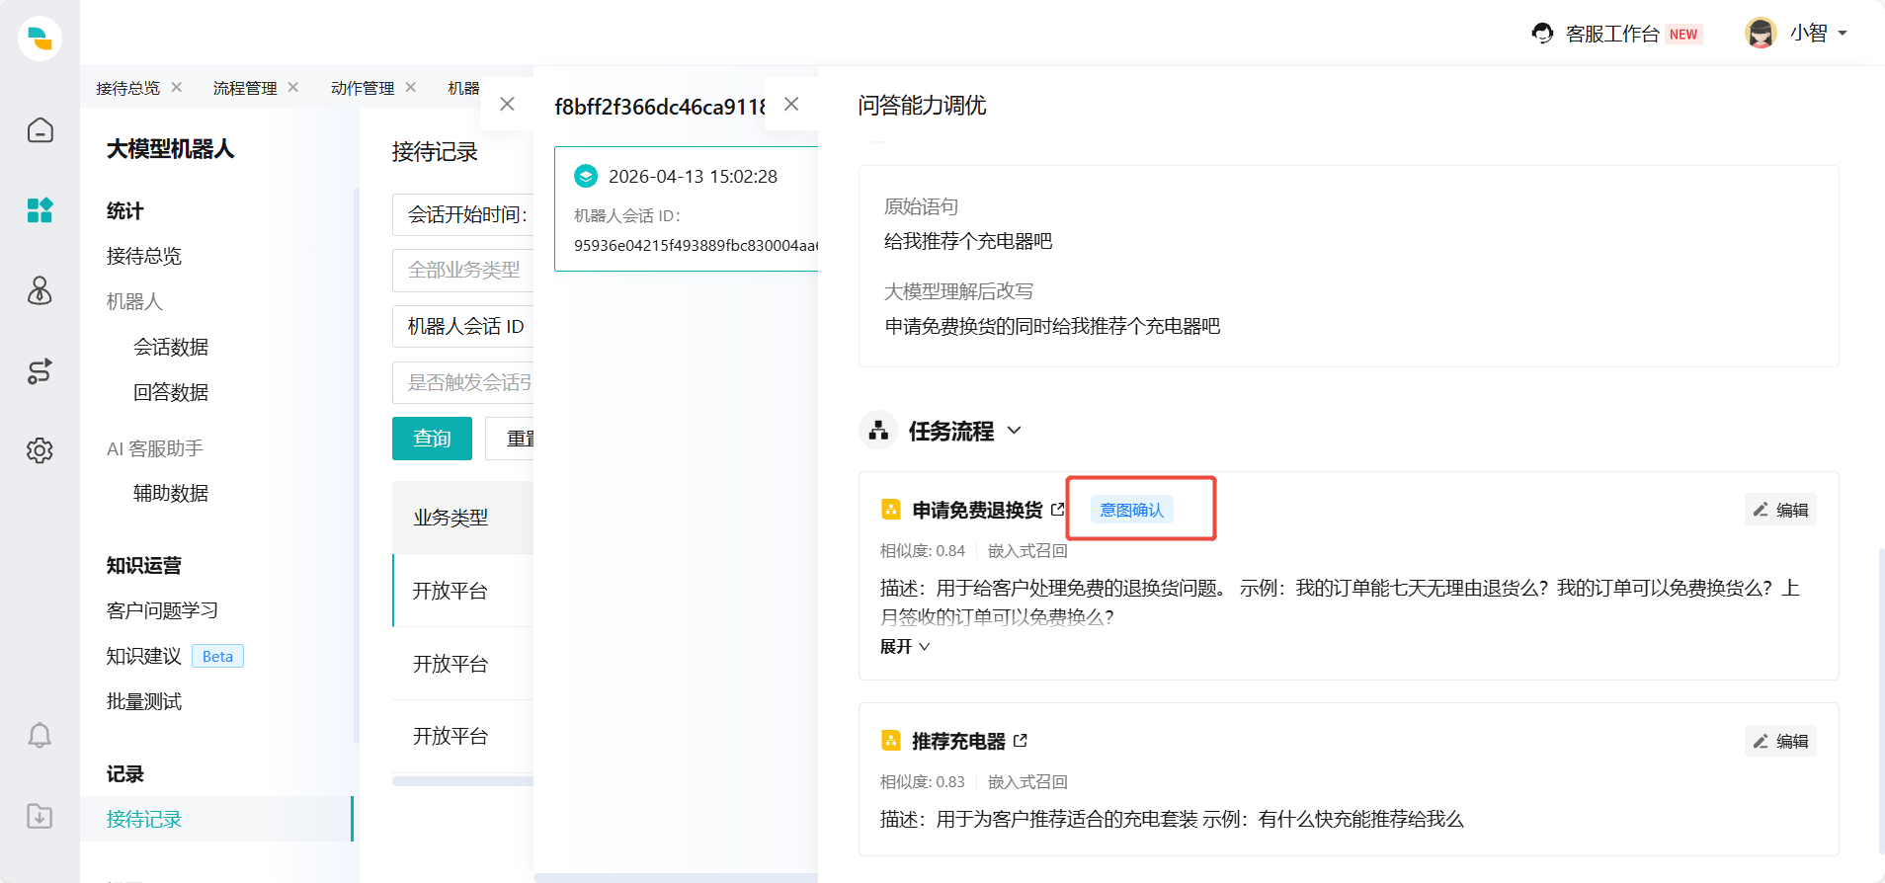Viewport: 1885px width, 883px height.
Task: Open 辅助数据 in the sidebar menu
Action: coord(171,493)
